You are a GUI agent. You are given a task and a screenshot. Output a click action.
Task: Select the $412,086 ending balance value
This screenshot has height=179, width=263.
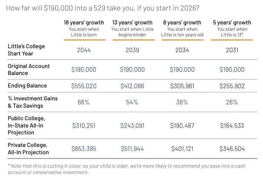[132, 86]
